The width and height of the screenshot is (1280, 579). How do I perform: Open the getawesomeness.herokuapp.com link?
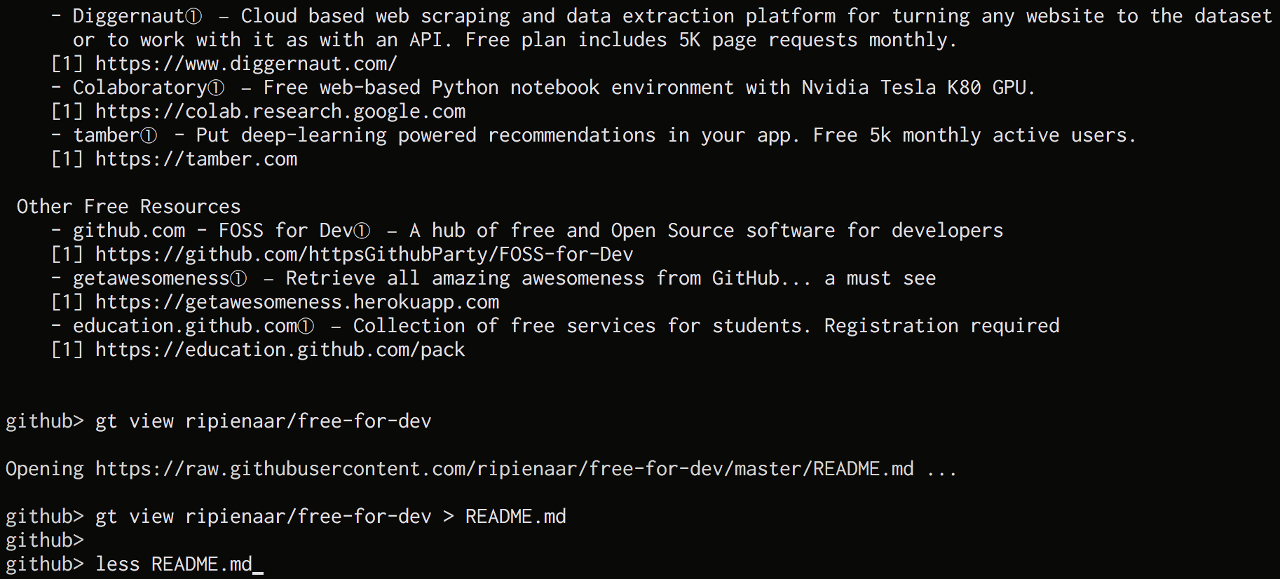click(x=297, y=302)
